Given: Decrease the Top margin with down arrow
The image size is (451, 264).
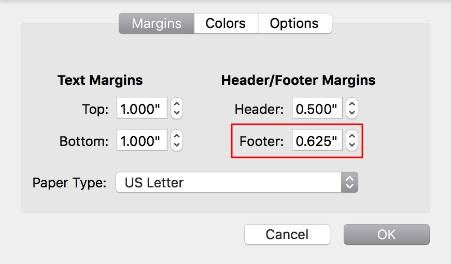Looking at the screenshot, I should [x=177, y=113].
